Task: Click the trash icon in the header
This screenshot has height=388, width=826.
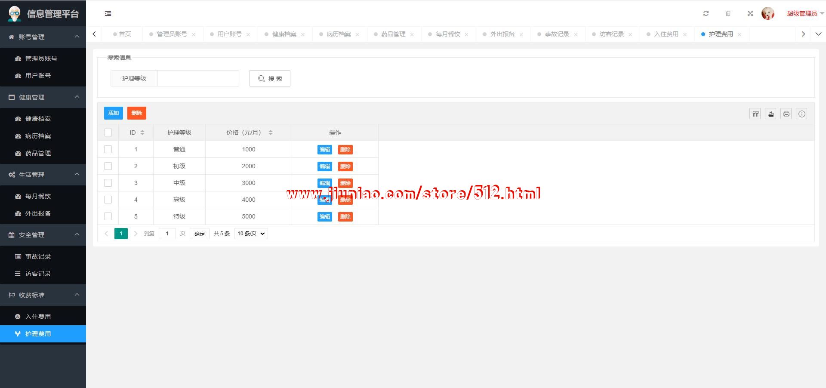Action: 728,13
